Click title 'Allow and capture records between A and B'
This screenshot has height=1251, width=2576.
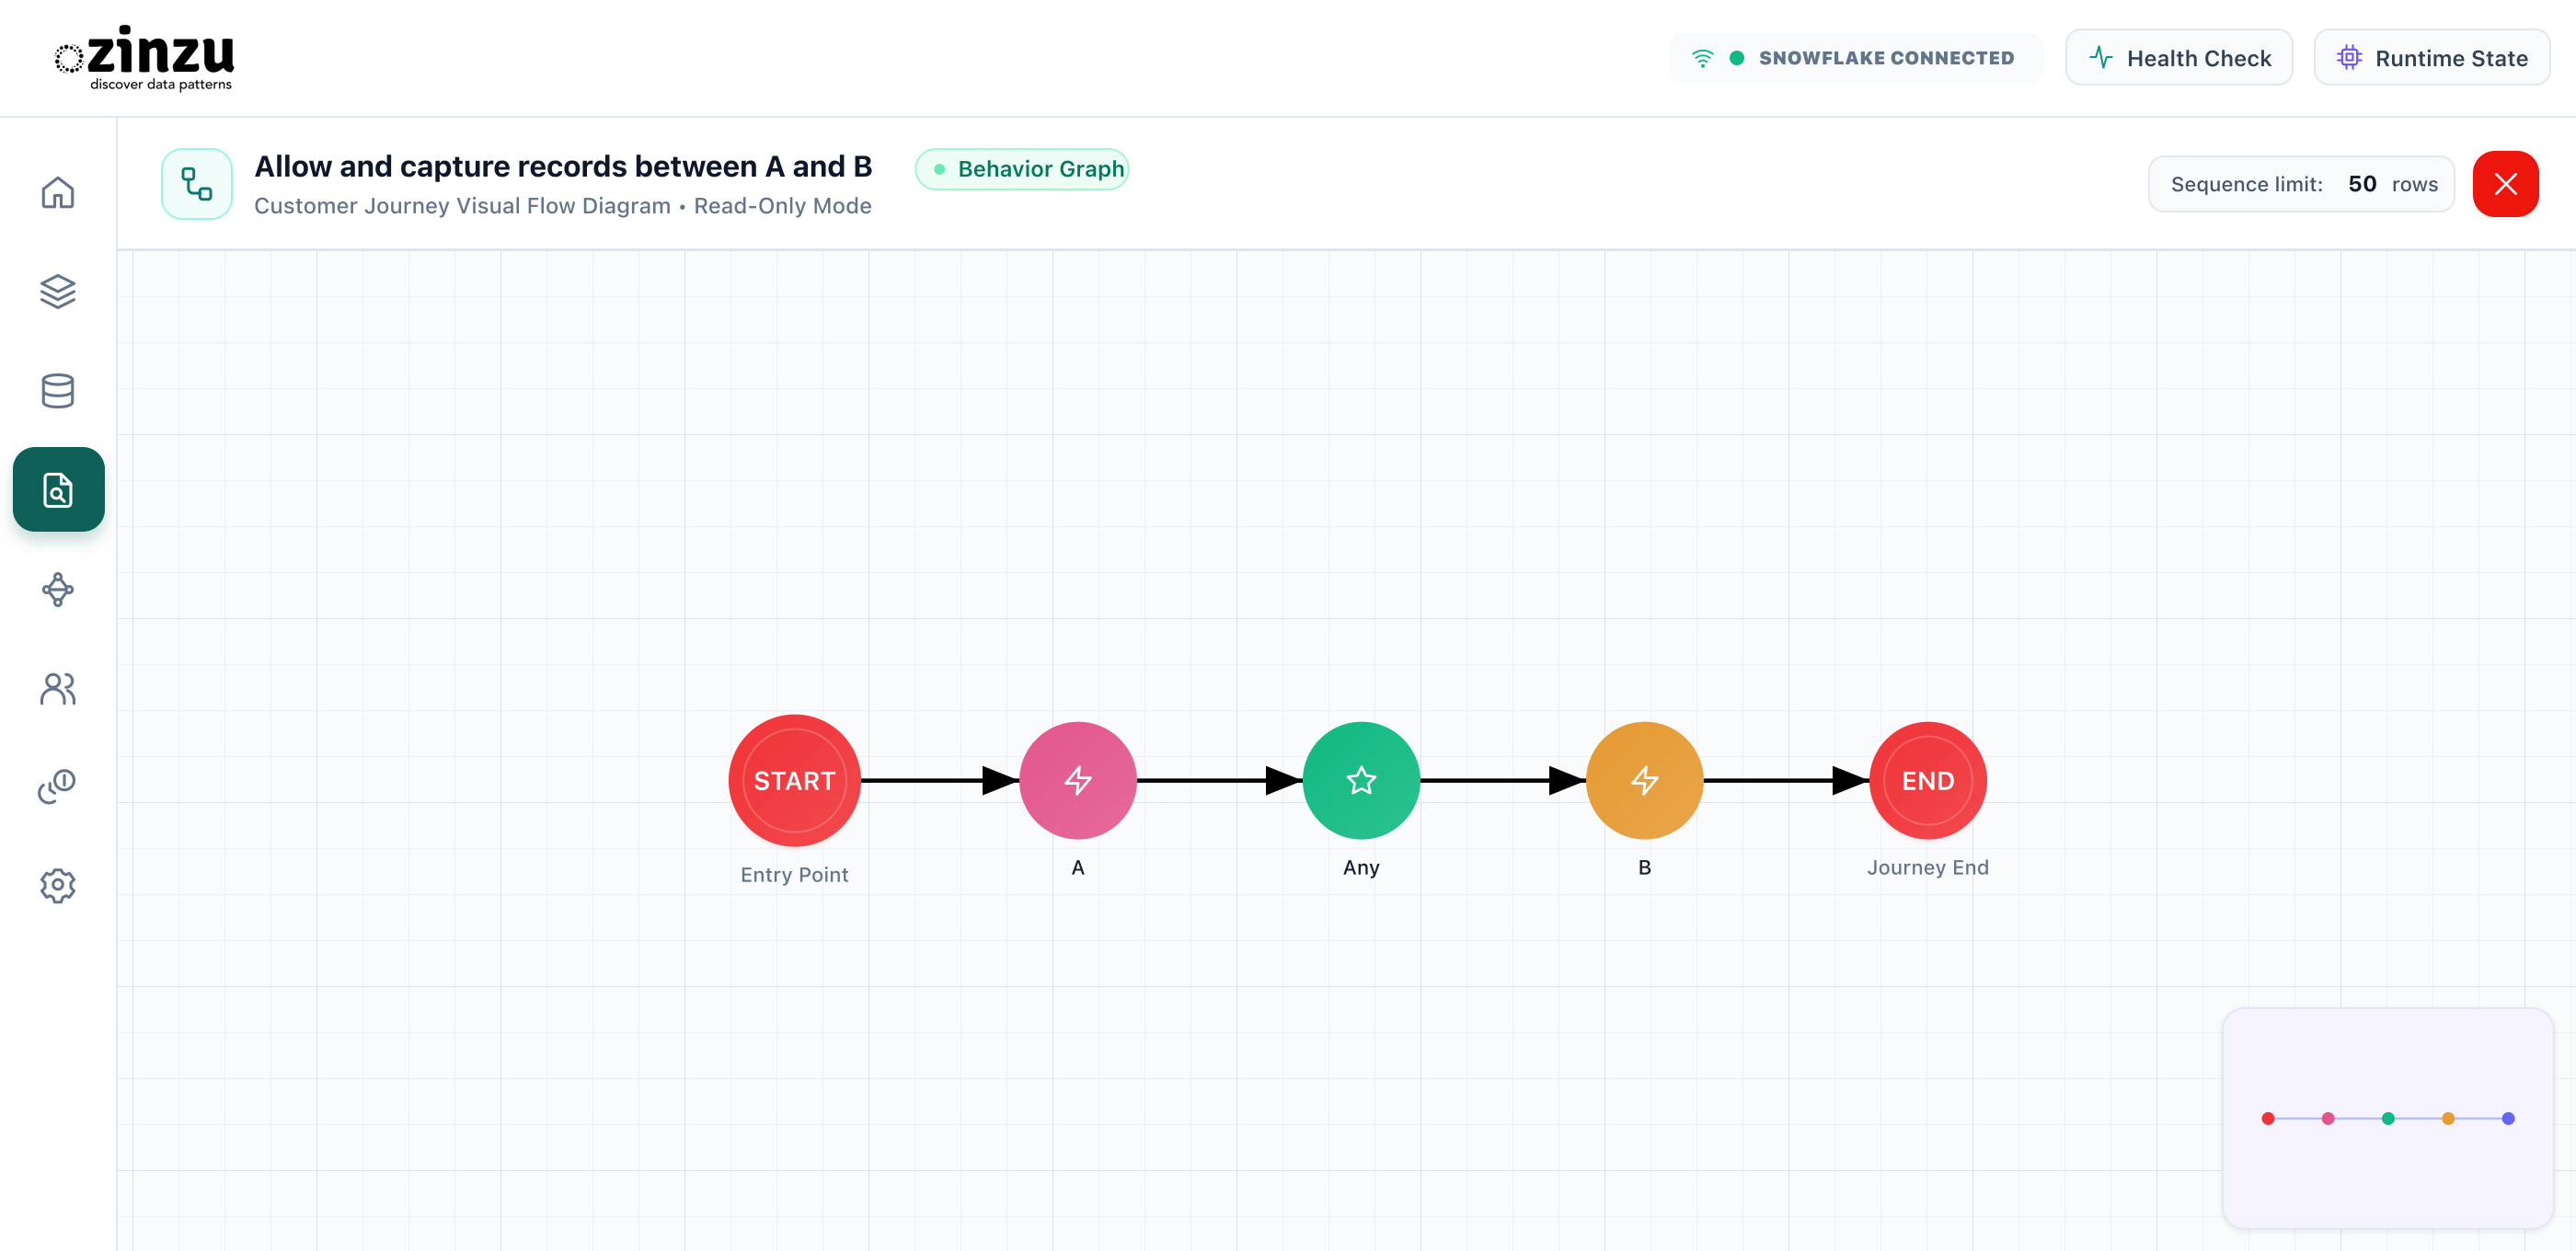click(x=563, y=166)
